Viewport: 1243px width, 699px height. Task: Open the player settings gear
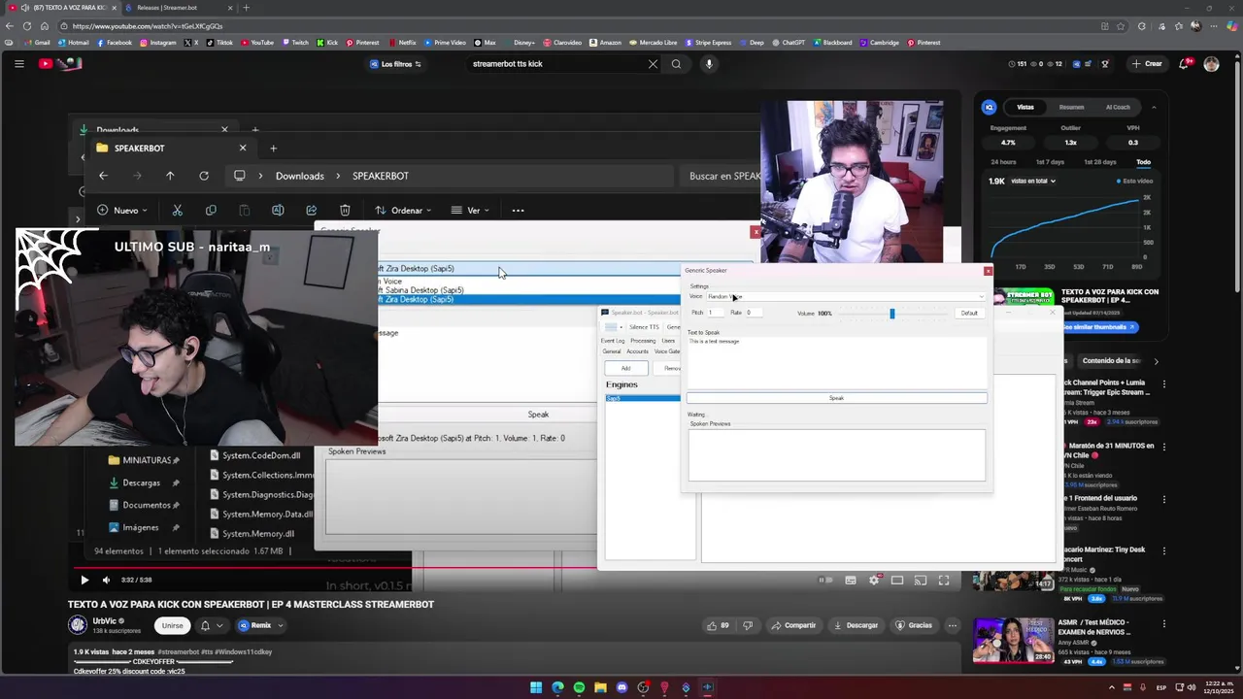(874, 580)
